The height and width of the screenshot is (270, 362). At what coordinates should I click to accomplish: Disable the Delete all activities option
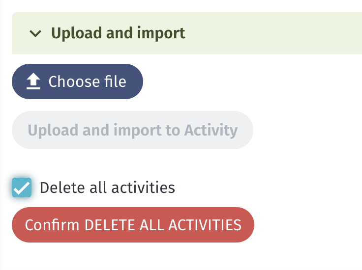22,188
